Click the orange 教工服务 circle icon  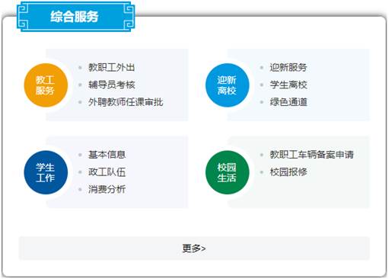click(x=46, y=85)
